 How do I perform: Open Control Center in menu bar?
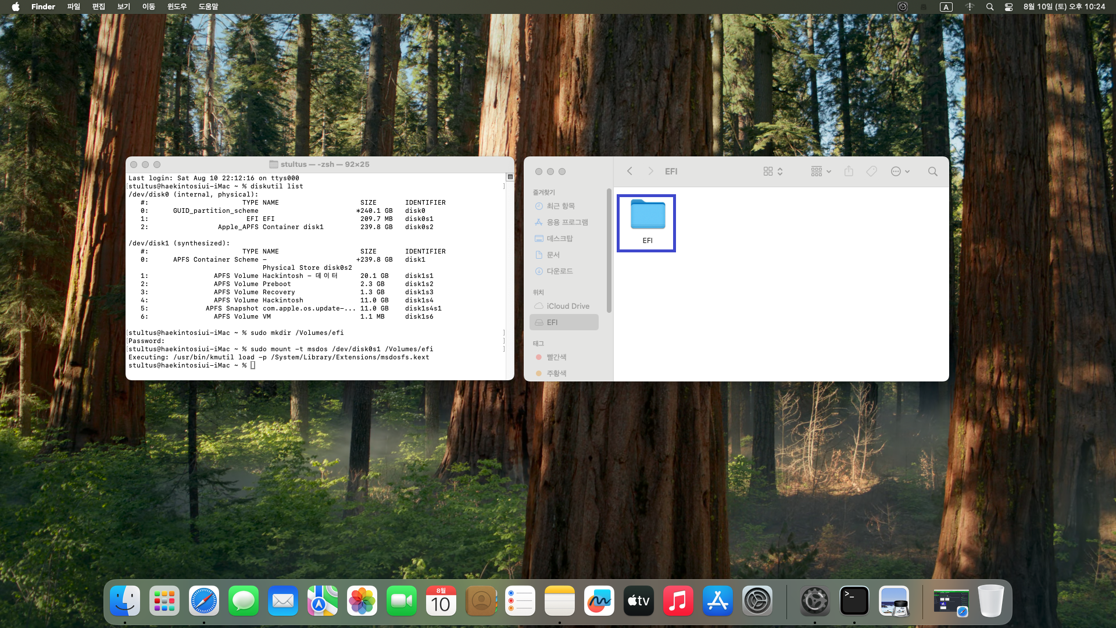pyautogui.click(x=1008, y=7)
